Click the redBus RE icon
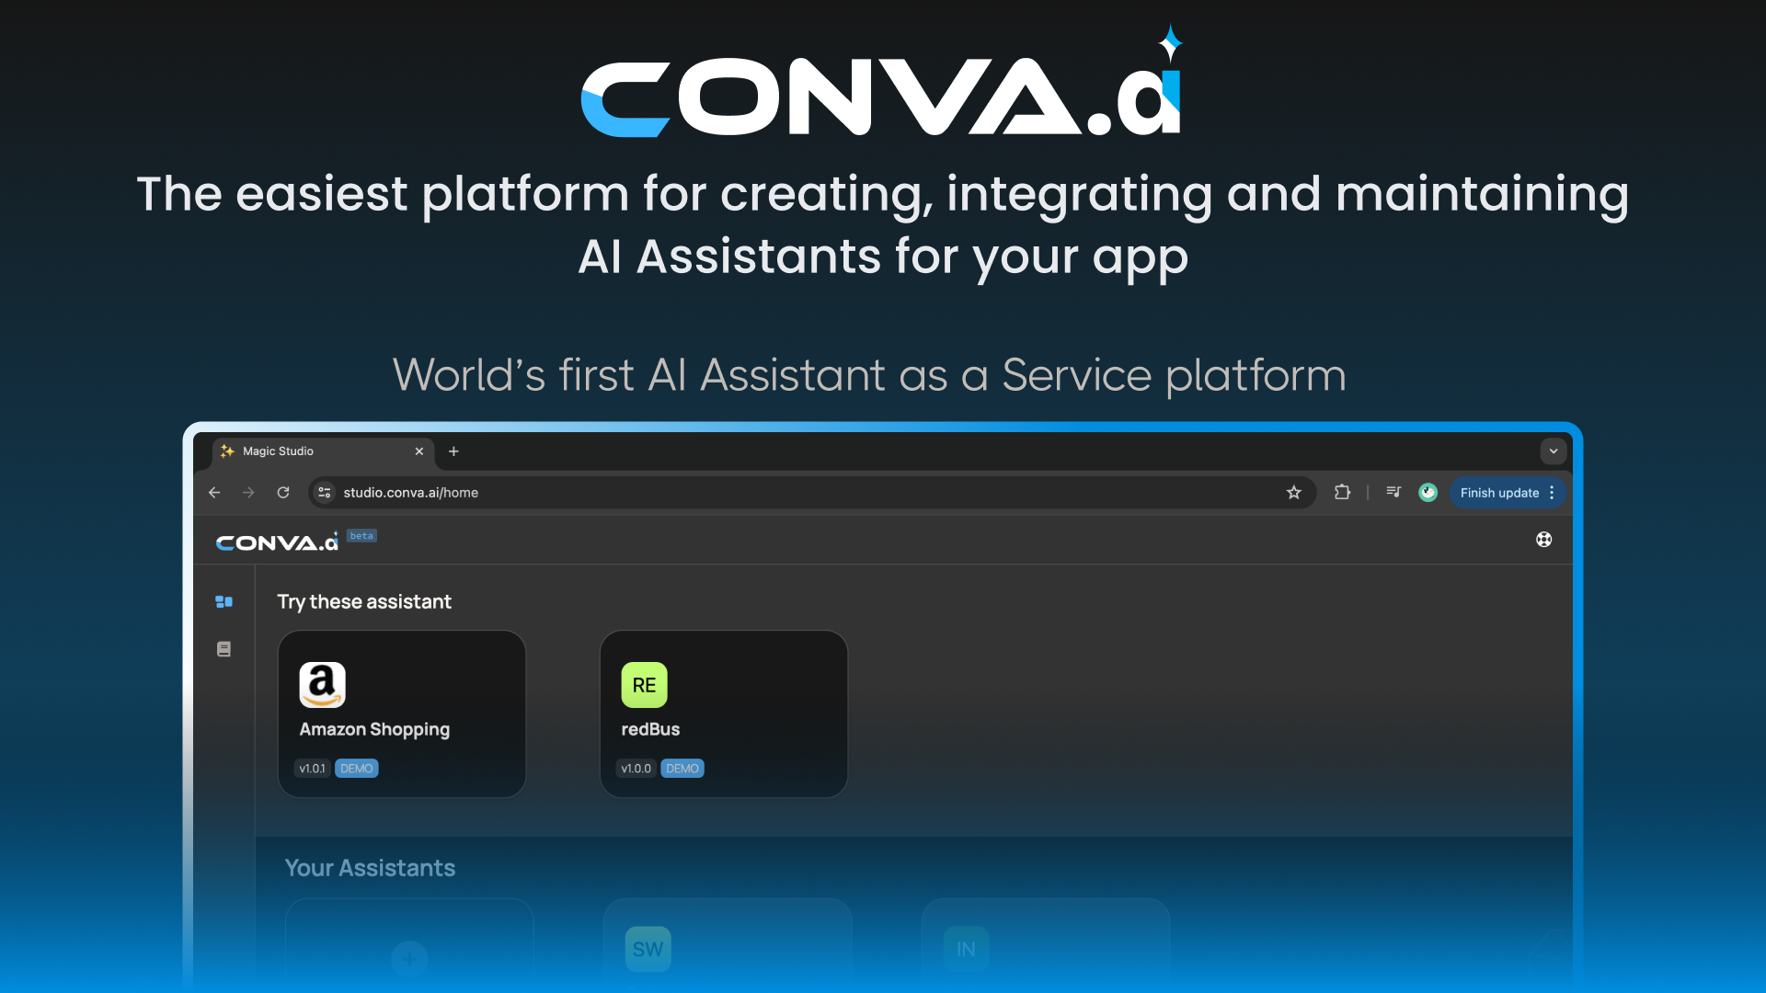Screen dimensions: 1766x993 tap(642, 684)
